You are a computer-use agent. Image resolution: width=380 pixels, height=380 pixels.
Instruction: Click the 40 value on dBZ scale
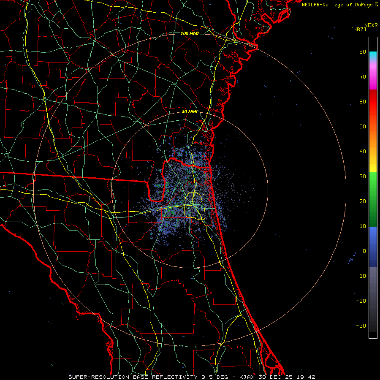point(363,152)
